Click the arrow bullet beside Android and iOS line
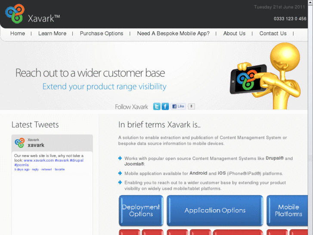The height and width of the screenshot is (235, 313). coord(120,173)
